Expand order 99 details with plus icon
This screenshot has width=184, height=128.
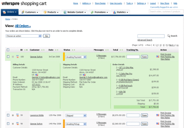pos(13,115)
